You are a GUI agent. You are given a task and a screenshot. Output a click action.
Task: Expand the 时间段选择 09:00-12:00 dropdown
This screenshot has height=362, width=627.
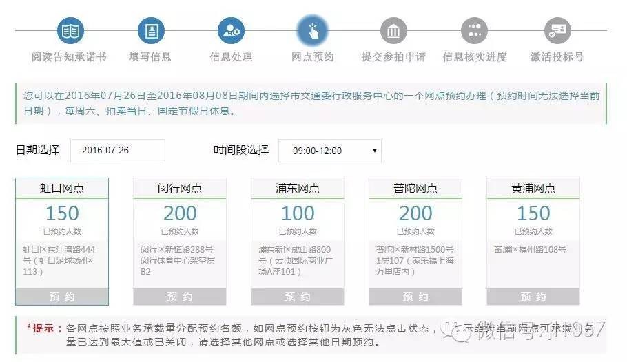coord(329,151)
